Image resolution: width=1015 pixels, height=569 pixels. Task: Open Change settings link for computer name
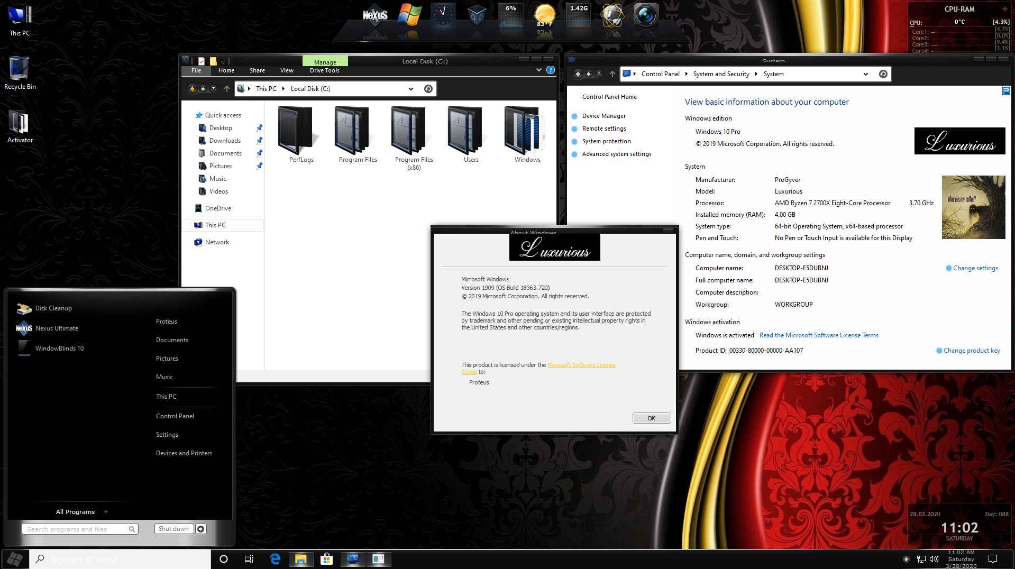[975, 268]
